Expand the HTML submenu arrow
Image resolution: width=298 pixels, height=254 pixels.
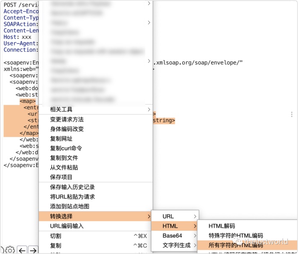point(195,226)
